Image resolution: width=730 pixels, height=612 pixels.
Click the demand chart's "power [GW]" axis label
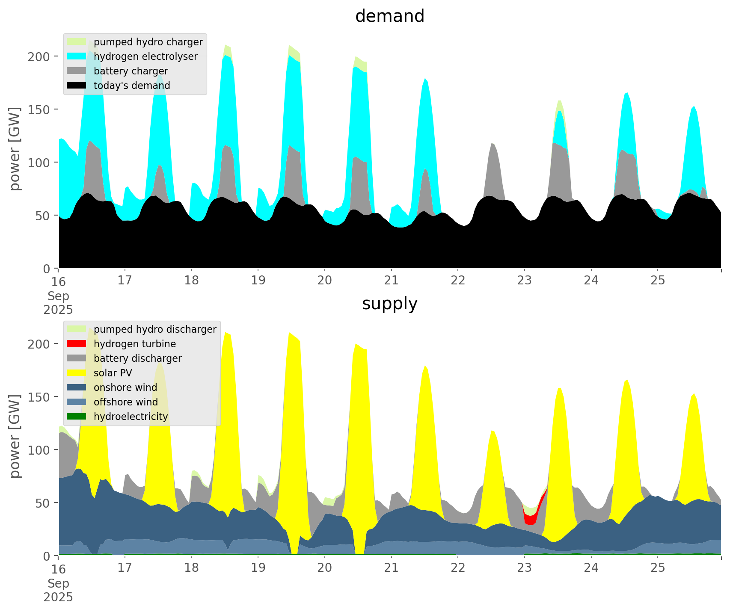point(15,149)
